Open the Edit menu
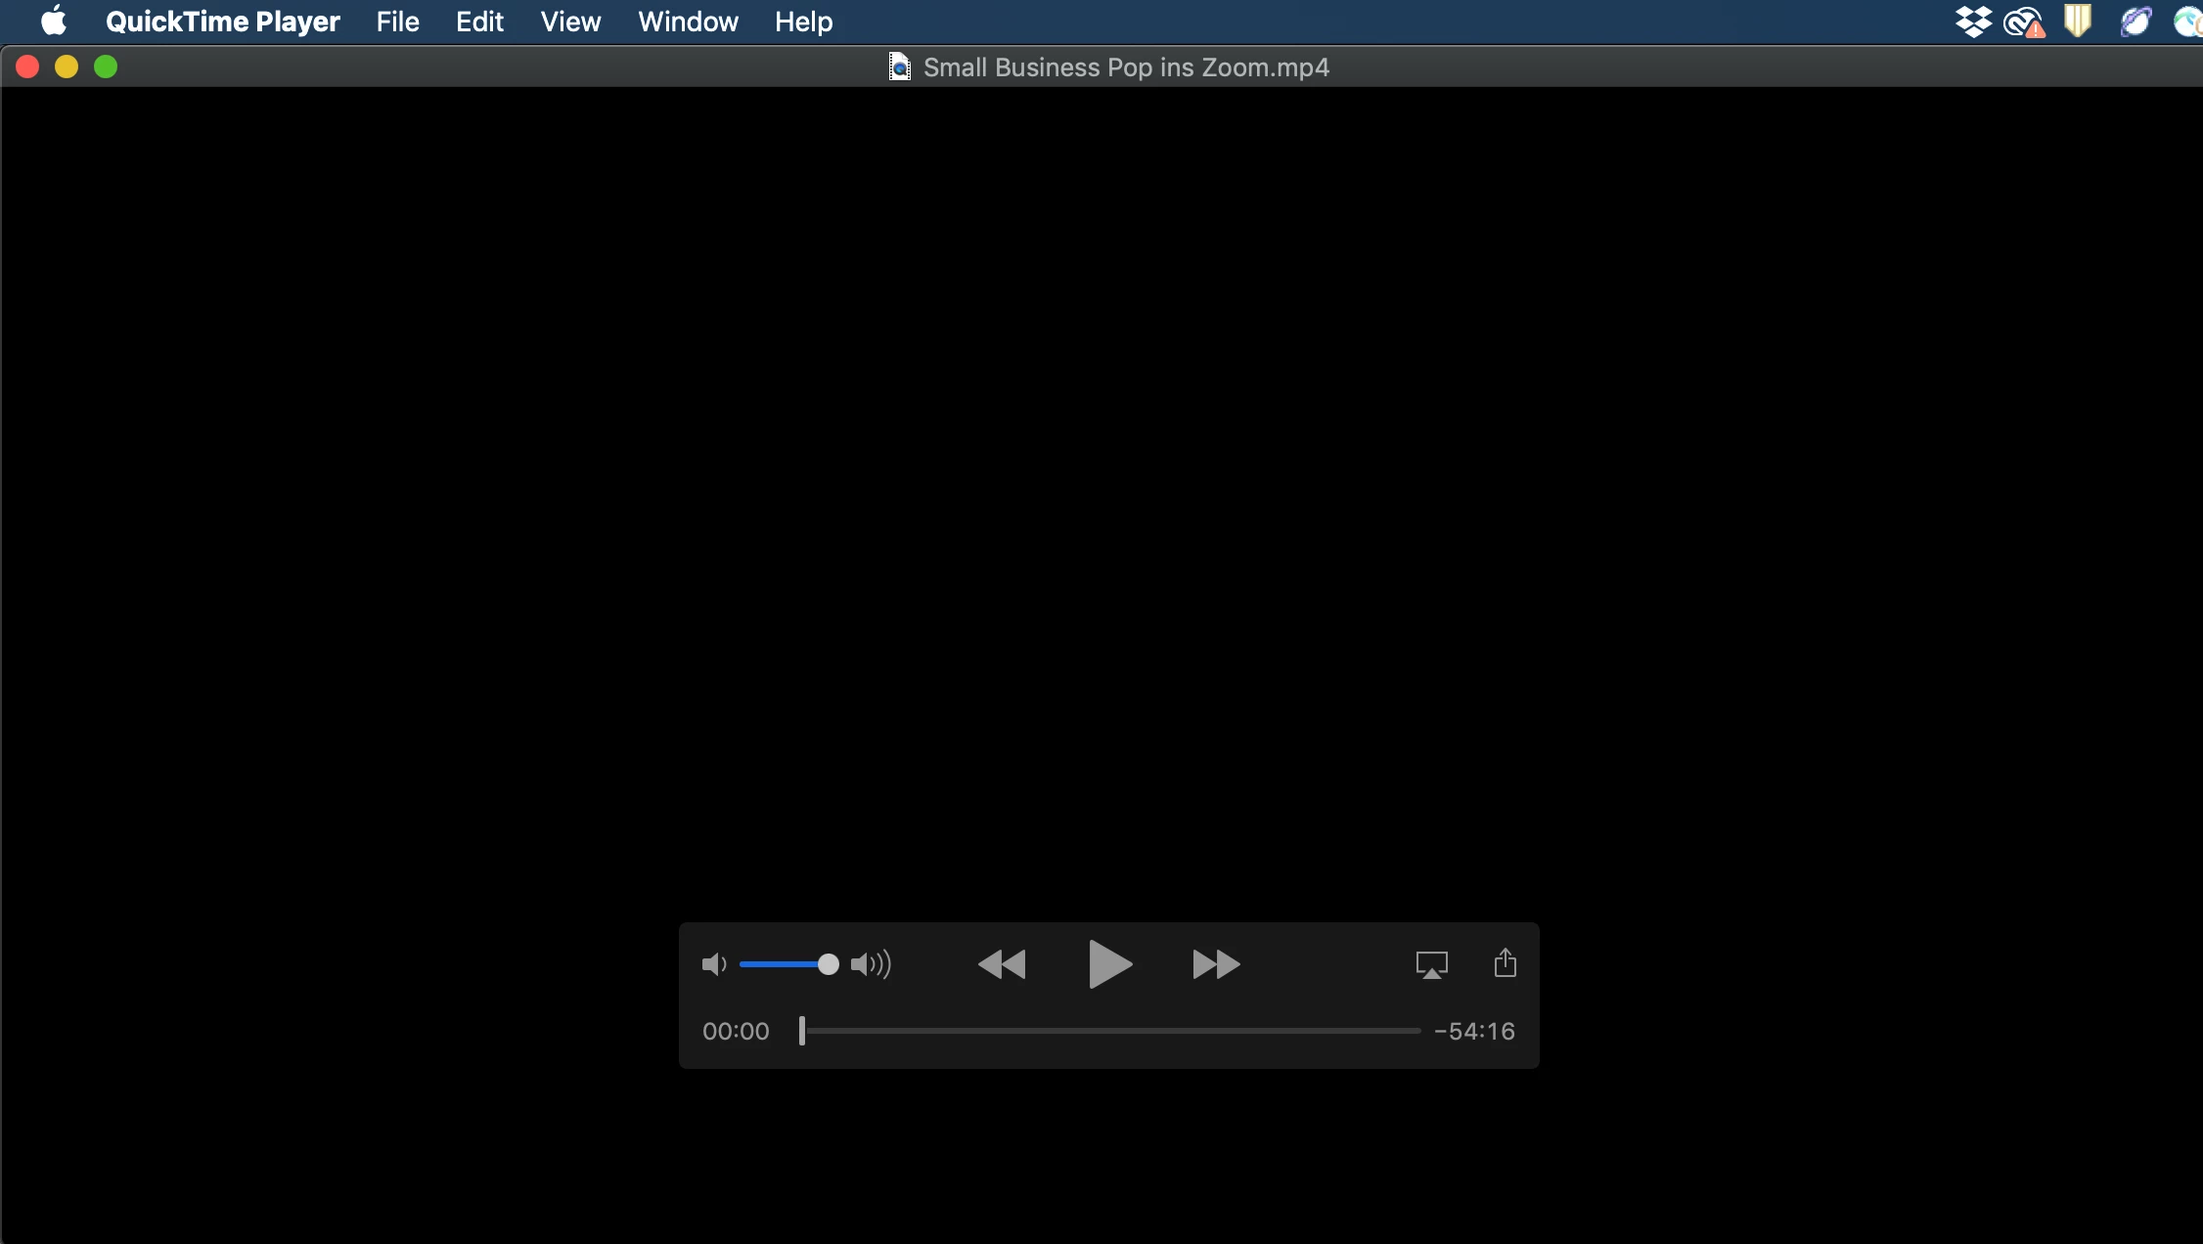The height and width of the screenshot is (1244, 2203). click(x=479, y=22)
